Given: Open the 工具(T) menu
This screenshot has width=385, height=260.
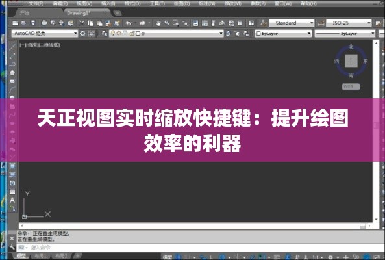Looking at the screenshot, I should (157, 3).
